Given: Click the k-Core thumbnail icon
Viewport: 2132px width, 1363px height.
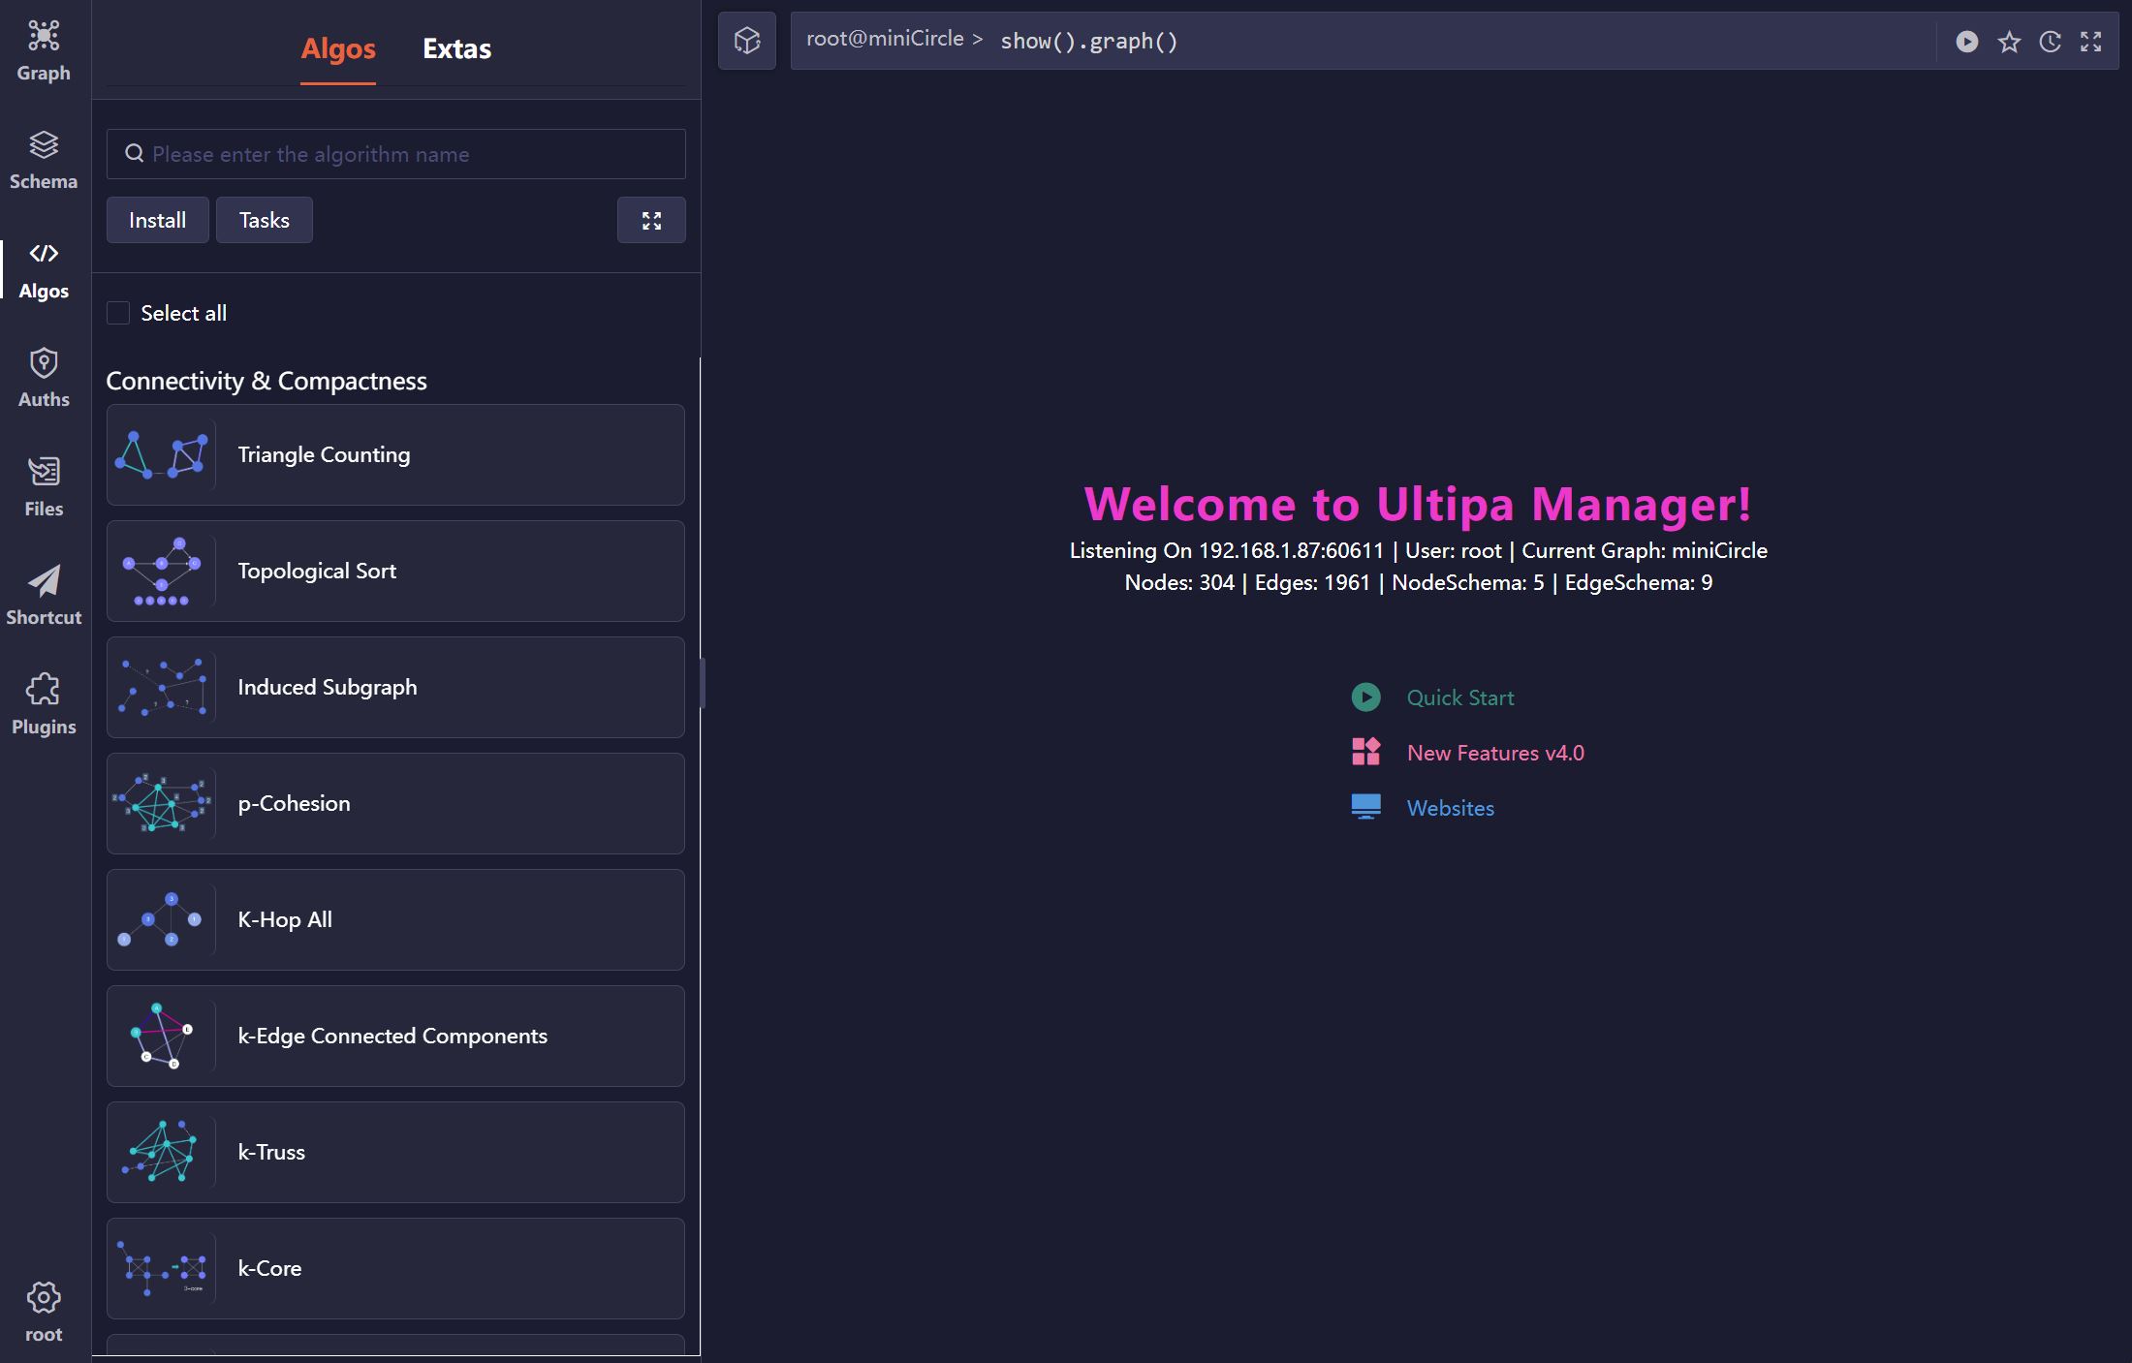Looking at the screenshot, I should (162, 1268).
